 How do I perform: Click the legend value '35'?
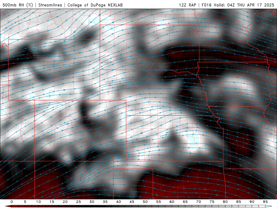[x=105, y=202]
